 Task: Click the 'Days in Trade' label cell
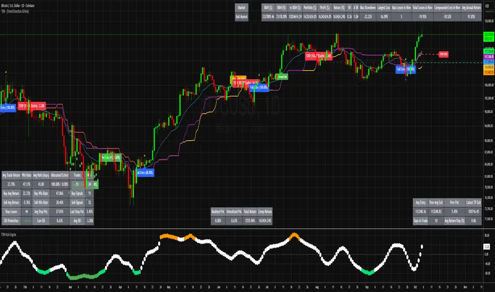[421, 221]
